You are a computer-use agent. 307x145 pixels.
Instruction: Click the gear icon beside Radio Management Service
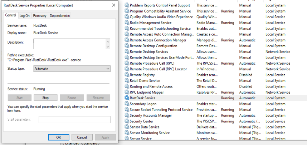127,22
